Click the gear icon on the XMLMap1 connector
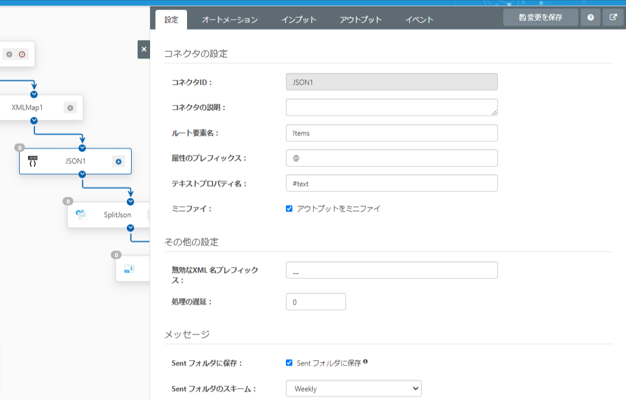 pos(70,108)
